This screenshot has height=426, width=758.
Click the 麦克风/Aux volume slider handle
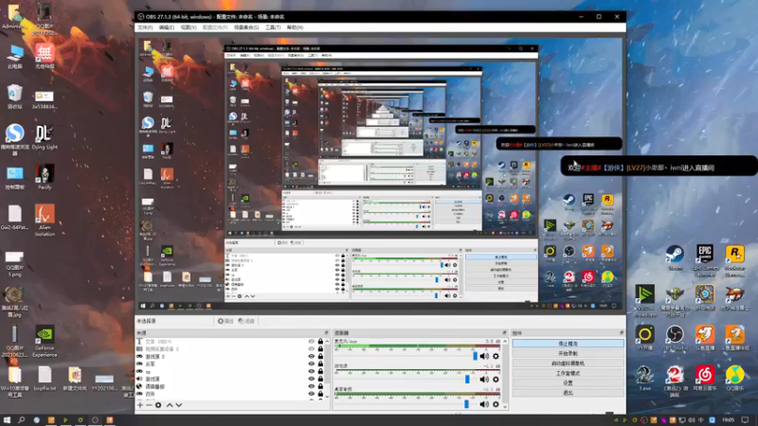[x=475, y=356]
